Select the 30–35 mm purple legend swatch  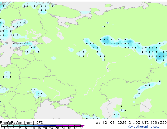click(x=59, y=126)
